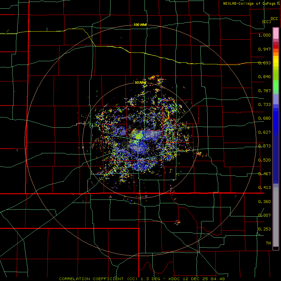Click the yellow-green radar core at center

click(138, 135)
